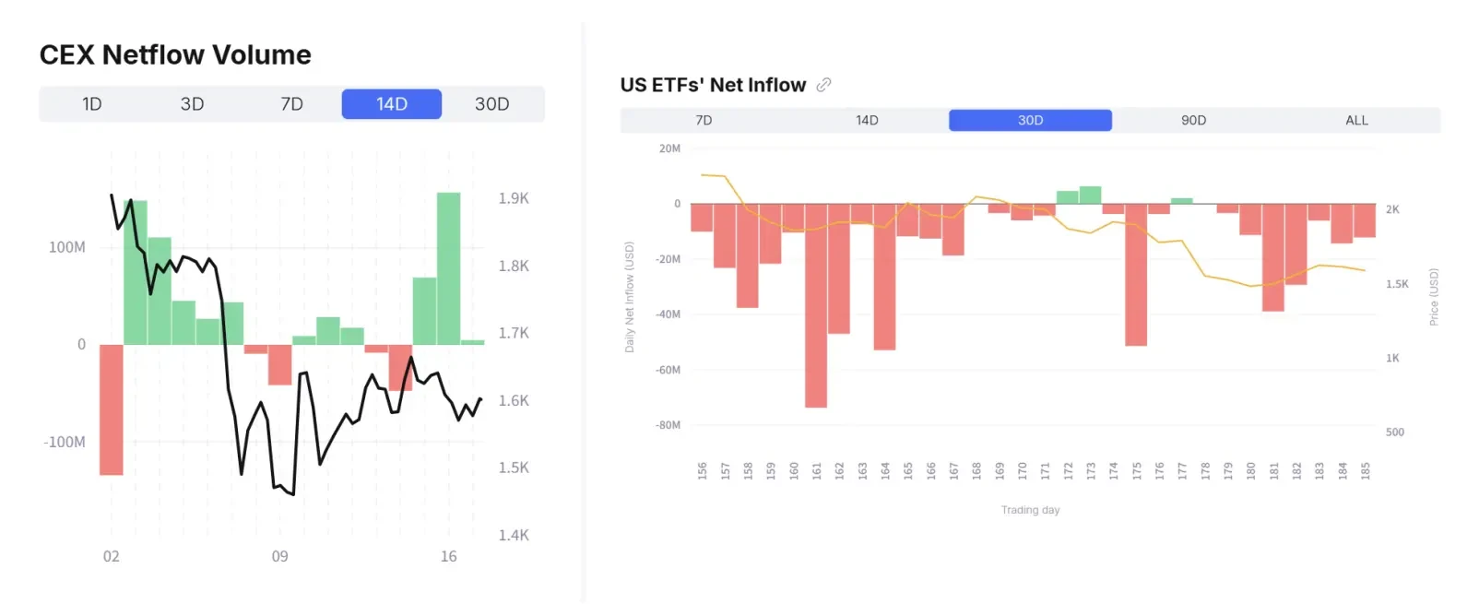Switch ETF Net Inflow to 90D
This screenshot has width=1479, height=604.
1193,121
